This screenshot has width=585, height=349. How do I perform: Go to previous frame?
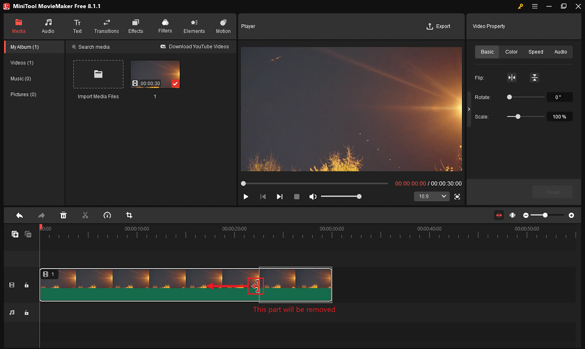point(263,197)
